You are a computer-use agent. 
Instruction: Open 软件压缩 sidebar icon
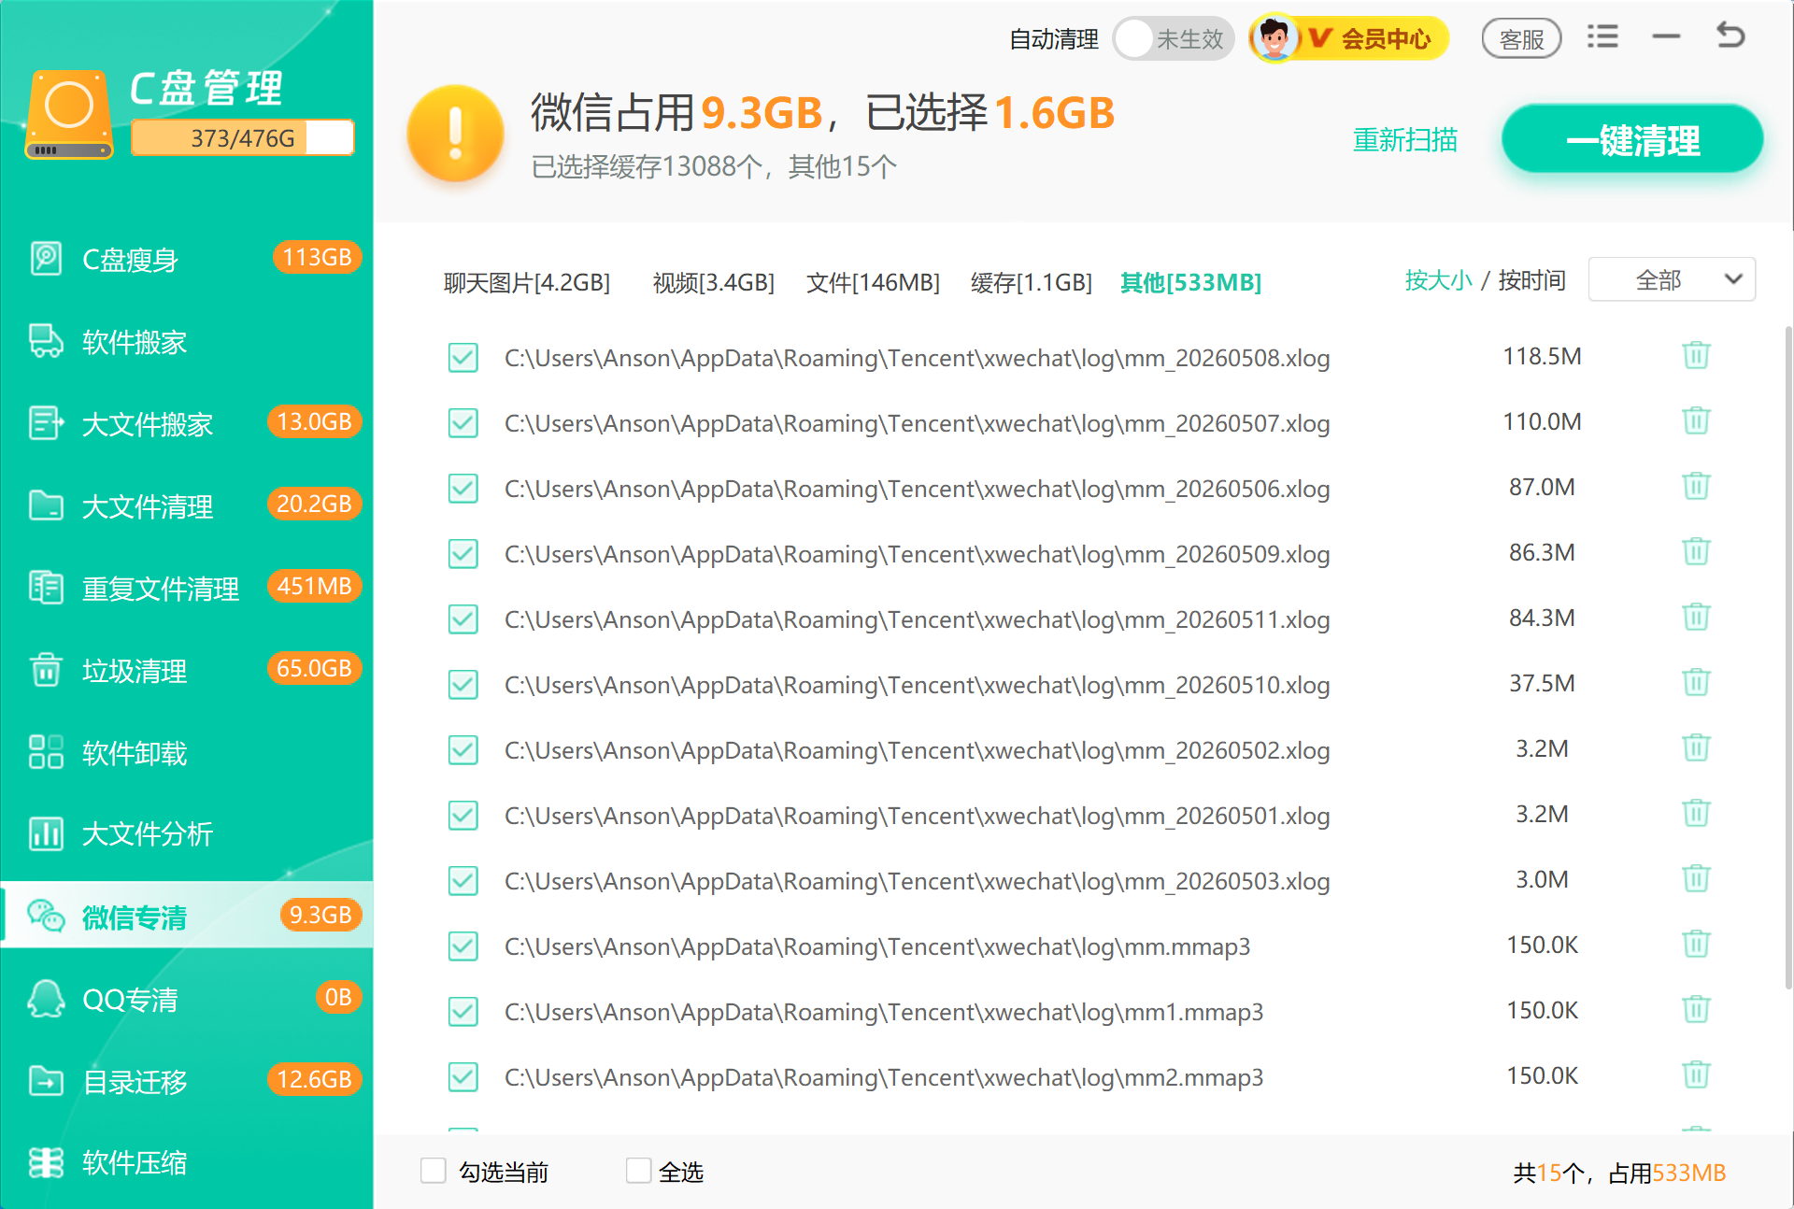[x=46, y=1162]
